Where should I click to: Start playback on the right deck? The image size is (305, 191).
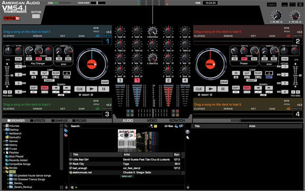pyautogui.click(x=211, y=89)
